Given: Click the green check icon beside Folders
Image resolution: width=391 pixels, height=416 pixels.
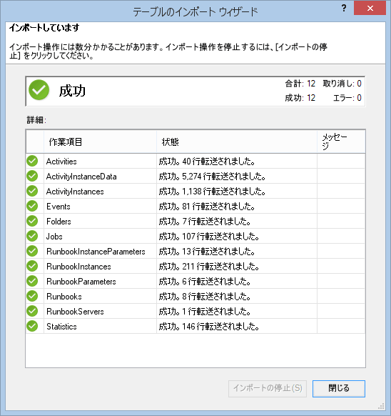Looking at the screenshot, I should (32, 221).
